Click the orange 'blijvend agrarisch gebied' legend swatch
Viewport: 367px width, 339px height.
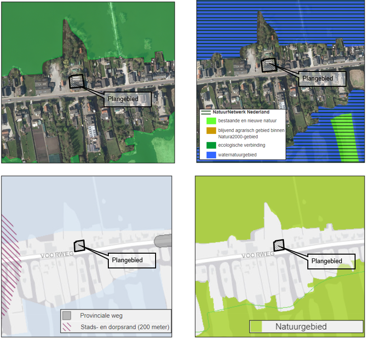(x=211, y=131)
